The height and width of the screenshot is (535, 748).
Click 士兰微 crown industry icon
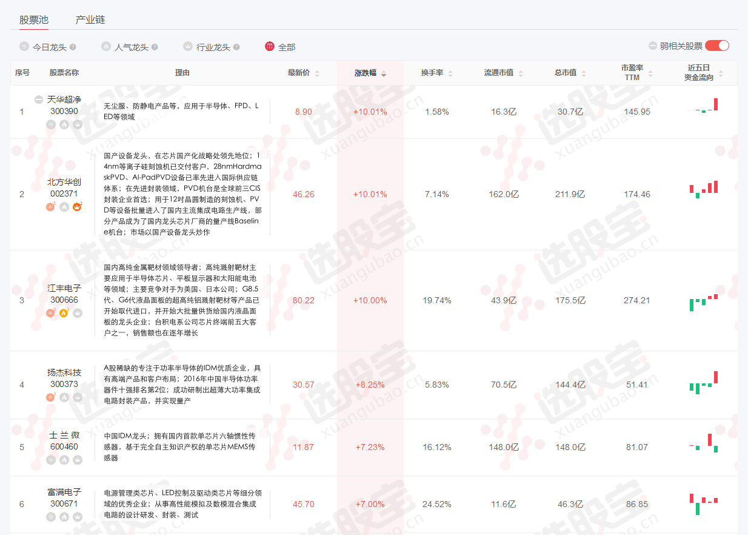coord(78,460)
